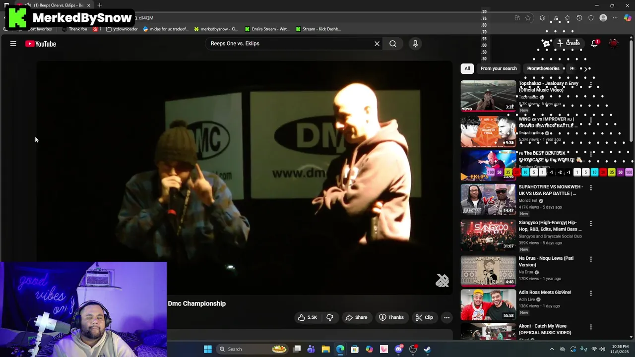Screen dimensions: 635x357
Task: Click volume icon in system tray
Action: 603,349
